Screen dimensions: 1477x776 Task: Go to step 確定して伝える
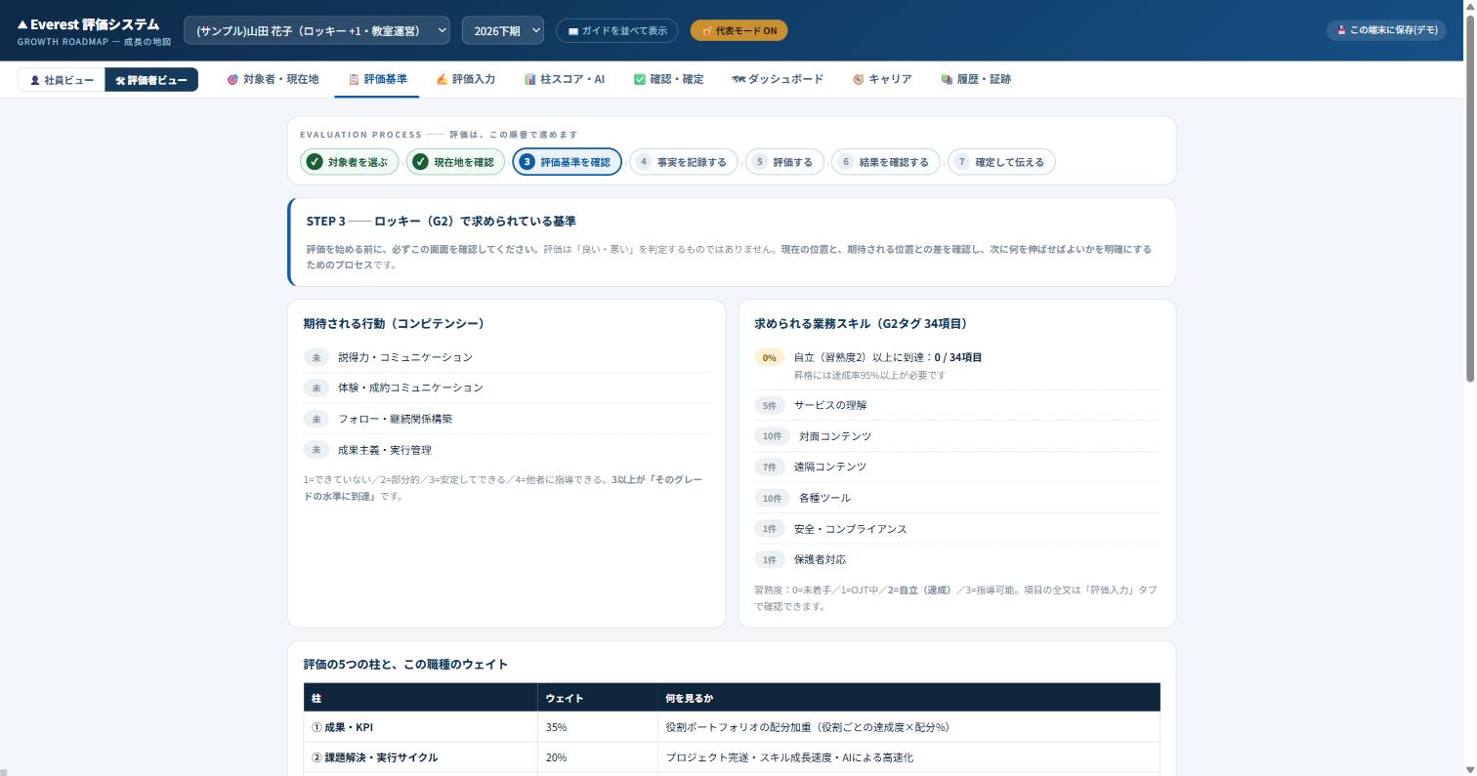(x=1001, y=162)
